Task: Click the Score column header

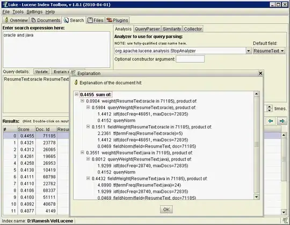Action: click(26, 129)
